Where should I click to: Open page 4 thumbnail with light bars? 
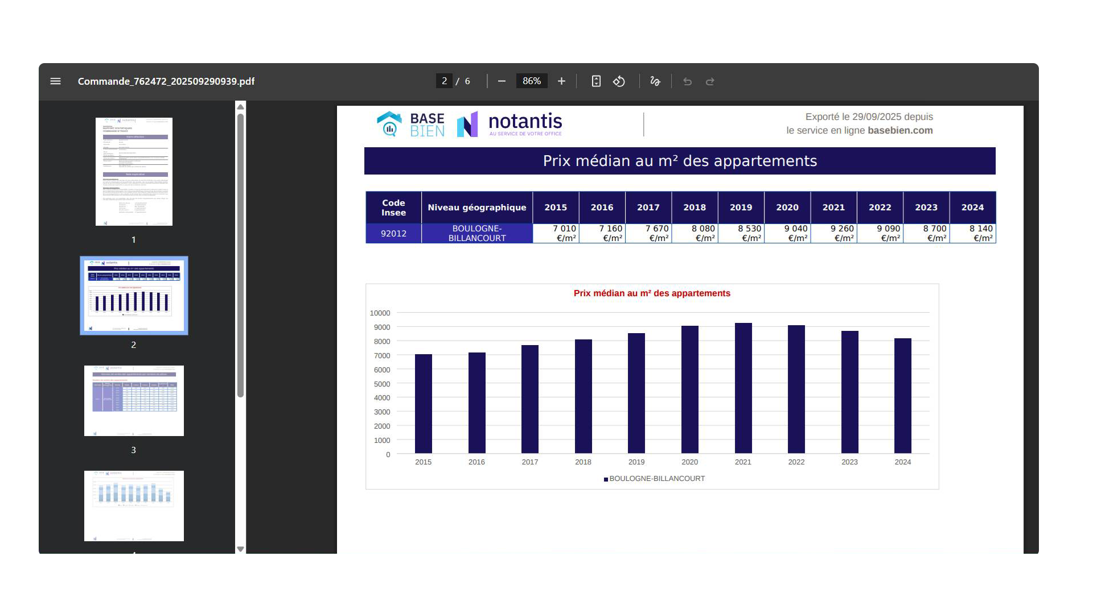click(134, 505)
